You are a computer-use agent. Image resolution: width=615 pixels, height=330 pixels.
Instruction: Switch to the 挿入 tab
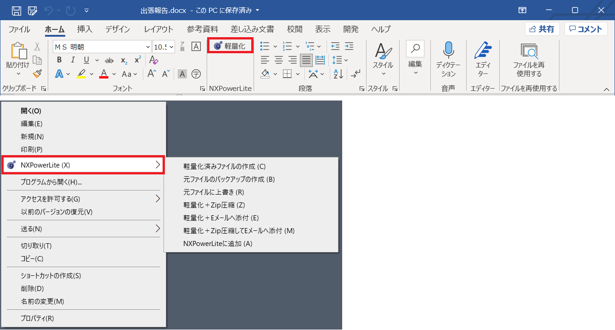click(x=85, y=29)
